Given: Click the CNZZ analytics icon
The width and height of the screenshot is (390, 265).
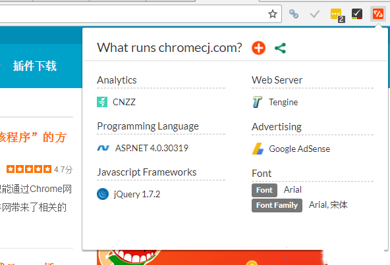Looking at the screenshot, I should (x=102, y=102).
